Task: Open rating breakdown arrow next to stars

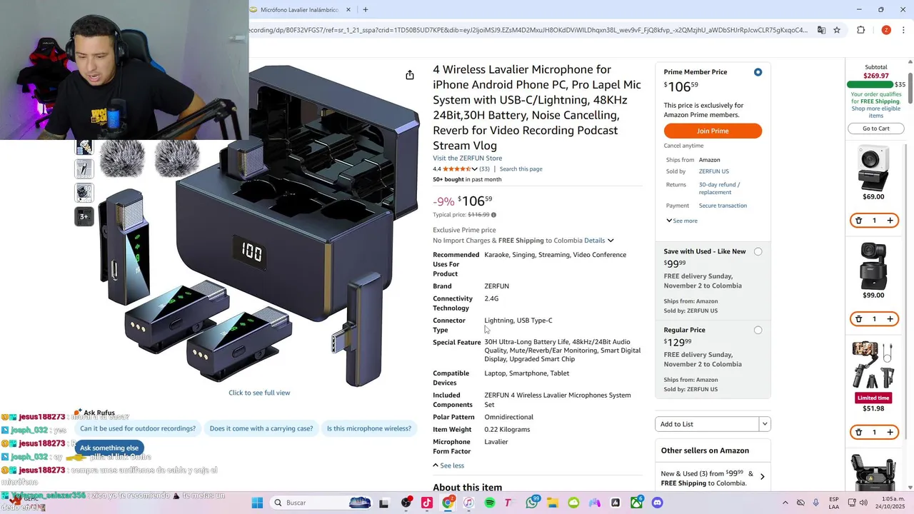Action: click(474, 169)
